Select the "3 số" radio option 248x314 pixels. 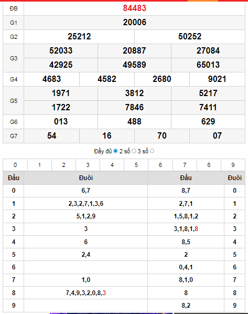point(152,151)
